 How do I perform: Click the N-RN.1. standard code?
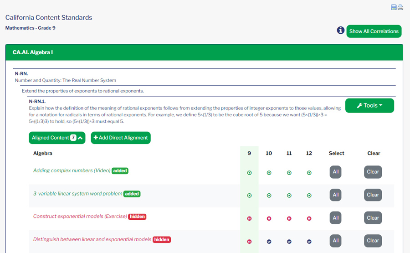[37, 102]
